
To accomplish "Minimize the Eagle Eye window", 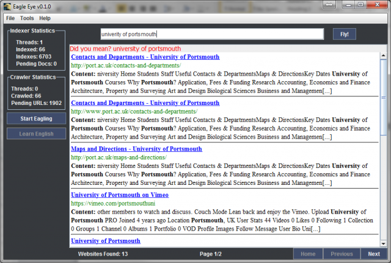I will 348,5.
